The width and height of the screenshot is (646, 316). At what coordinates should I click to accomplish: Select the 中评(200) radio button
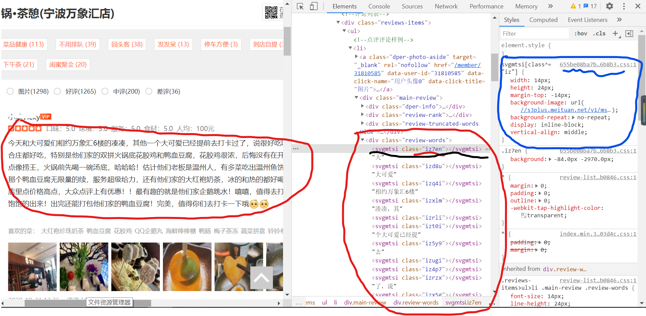point(105,91)
